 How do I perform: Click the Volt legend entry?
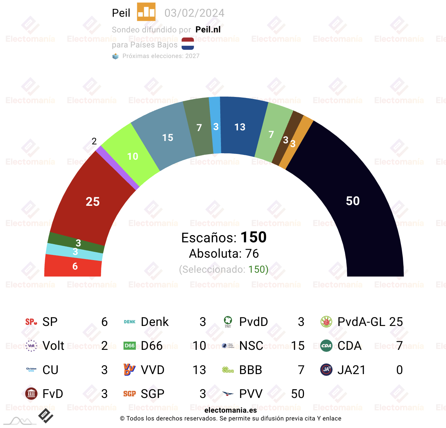click(x=66, y=346)
